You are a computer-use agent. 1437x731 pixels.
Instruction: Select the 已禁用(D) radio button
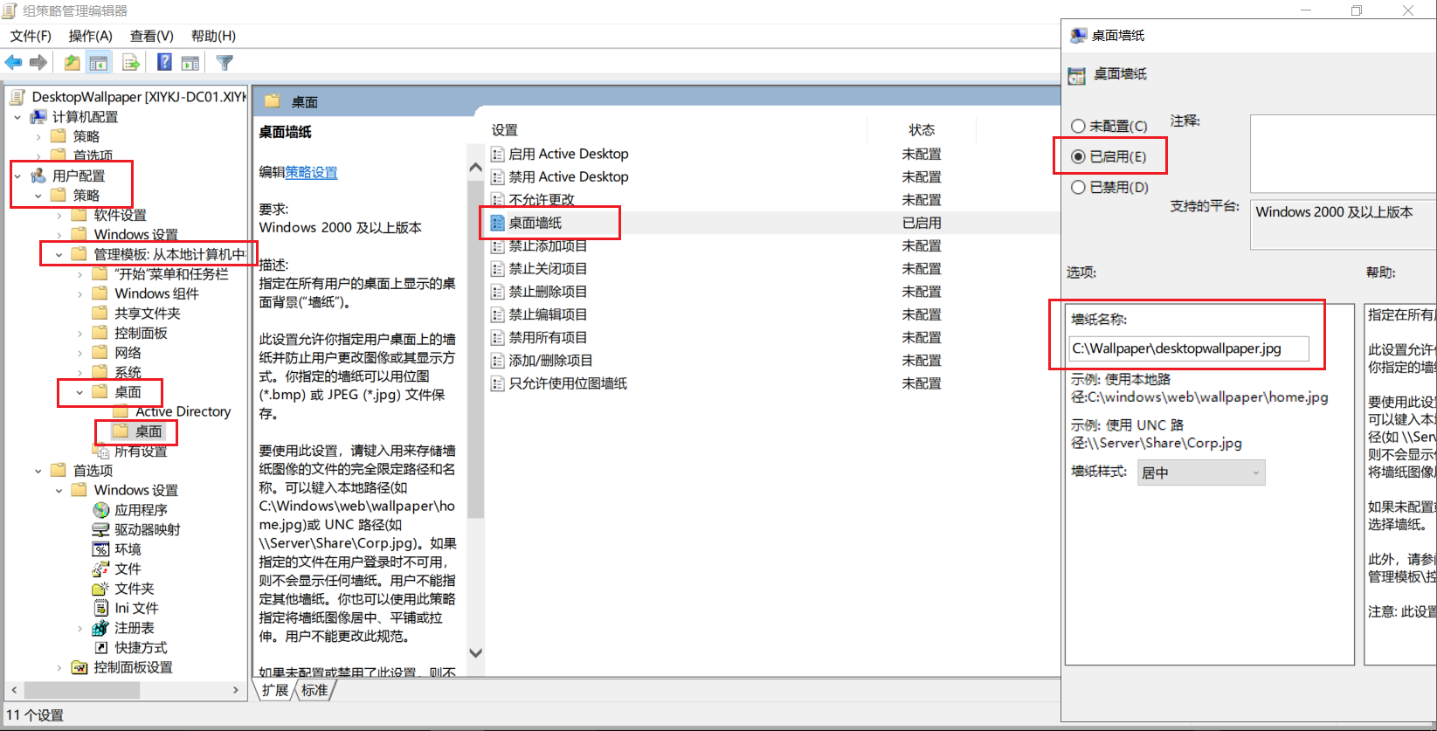point(1078,188)
